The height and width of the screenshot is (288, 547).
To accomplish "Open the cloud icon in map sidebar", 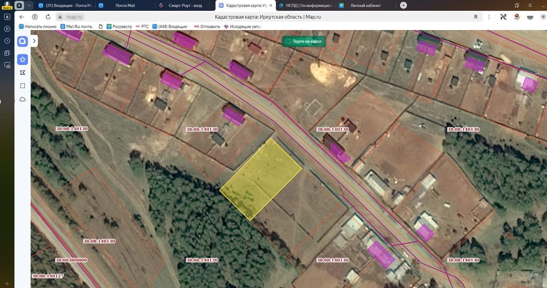I will [22, 99].
